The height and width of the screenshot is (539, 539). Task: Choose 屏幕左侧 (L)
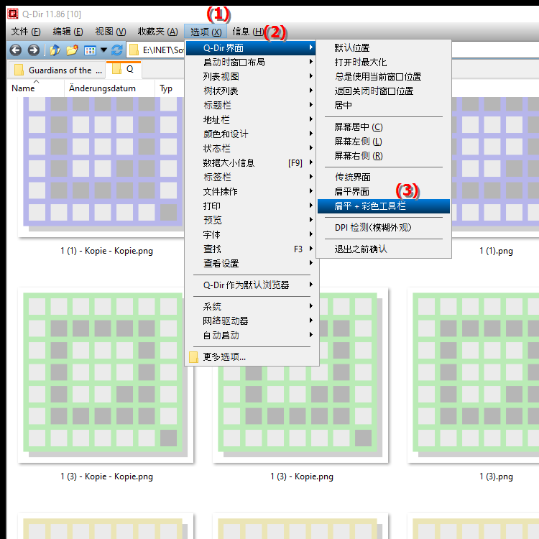(384, 142)
